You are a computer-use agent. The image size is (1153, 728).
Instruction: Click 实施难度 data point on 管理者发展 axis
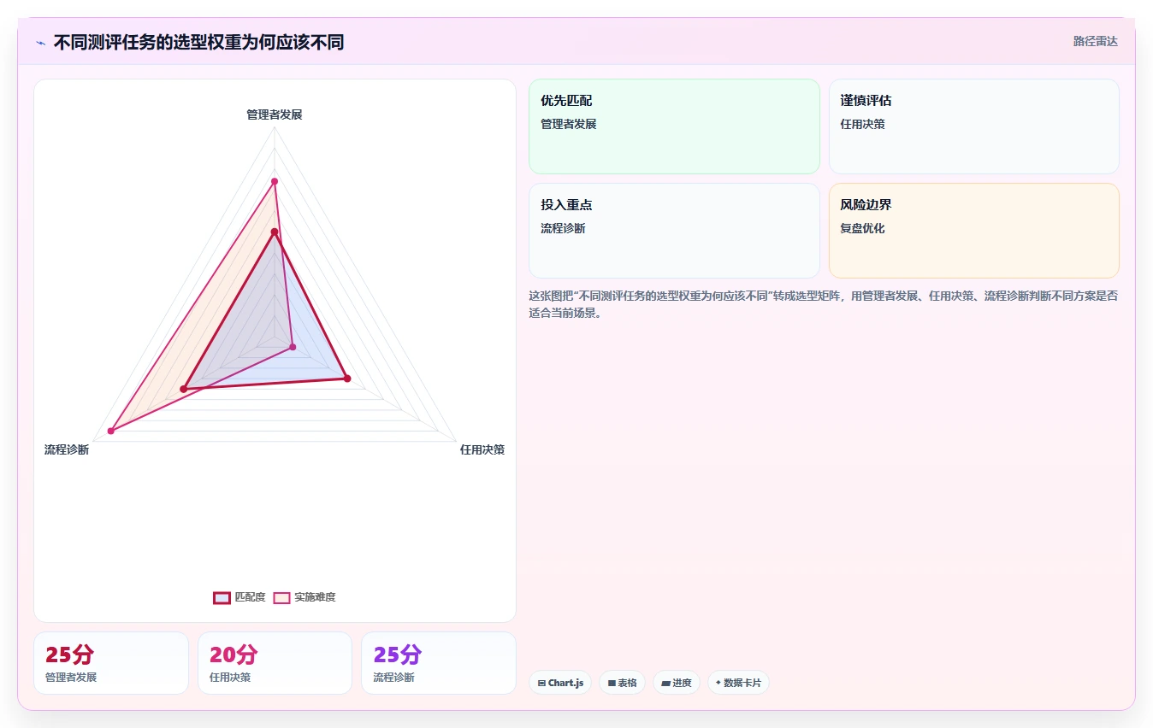click(275, 181)
